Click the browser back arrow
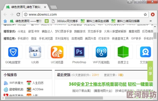The height and width of the screenshot is (101, 158). [x=5, y=15]
